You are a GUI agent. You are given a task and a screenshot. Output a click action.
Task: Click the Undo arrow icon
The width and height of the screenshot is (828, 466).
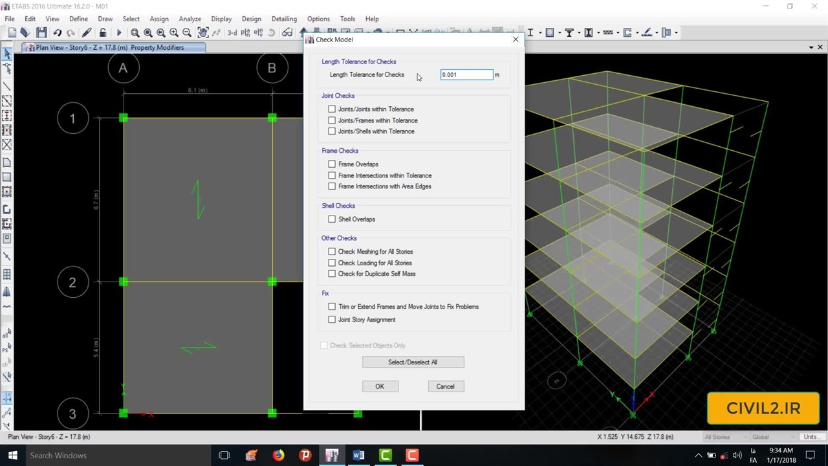58,32
